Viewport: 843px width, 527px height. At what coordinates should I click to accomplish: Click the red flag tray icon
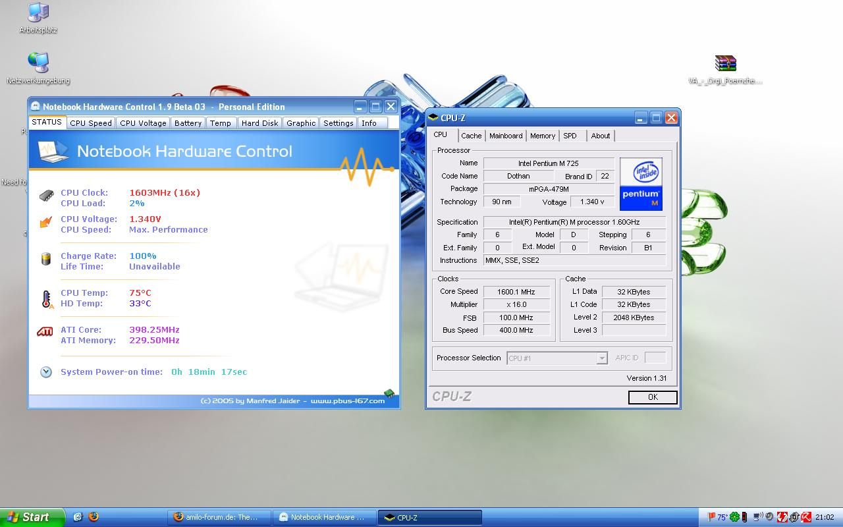[x=711, y=517]
